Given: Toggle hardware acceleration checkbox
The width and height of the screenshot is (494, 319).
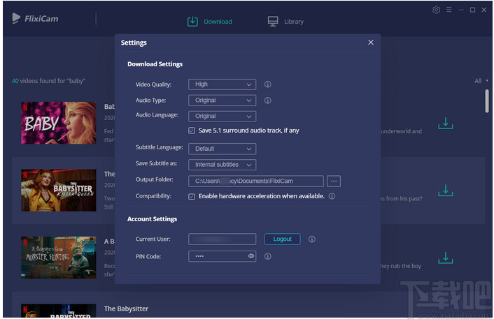Looking at the screenshot, I should pos(192,196).
